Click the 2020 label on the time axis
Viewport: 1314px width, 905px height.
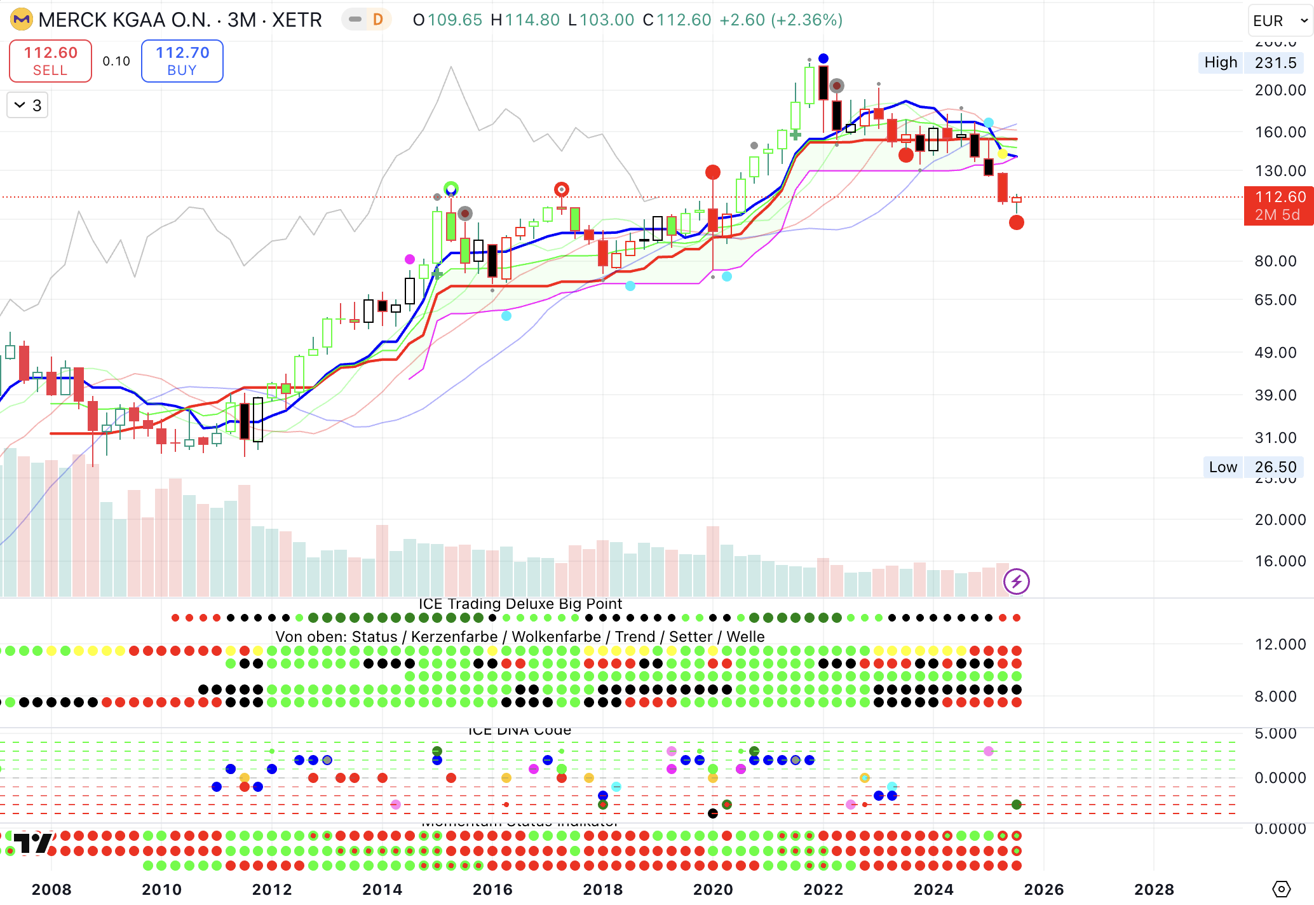pos(713,889)
